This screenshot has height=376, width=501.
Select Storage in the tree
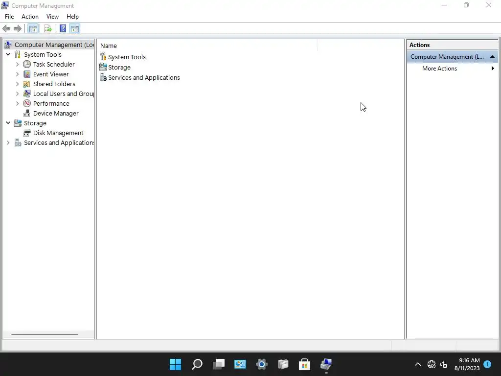coord(35,123)
